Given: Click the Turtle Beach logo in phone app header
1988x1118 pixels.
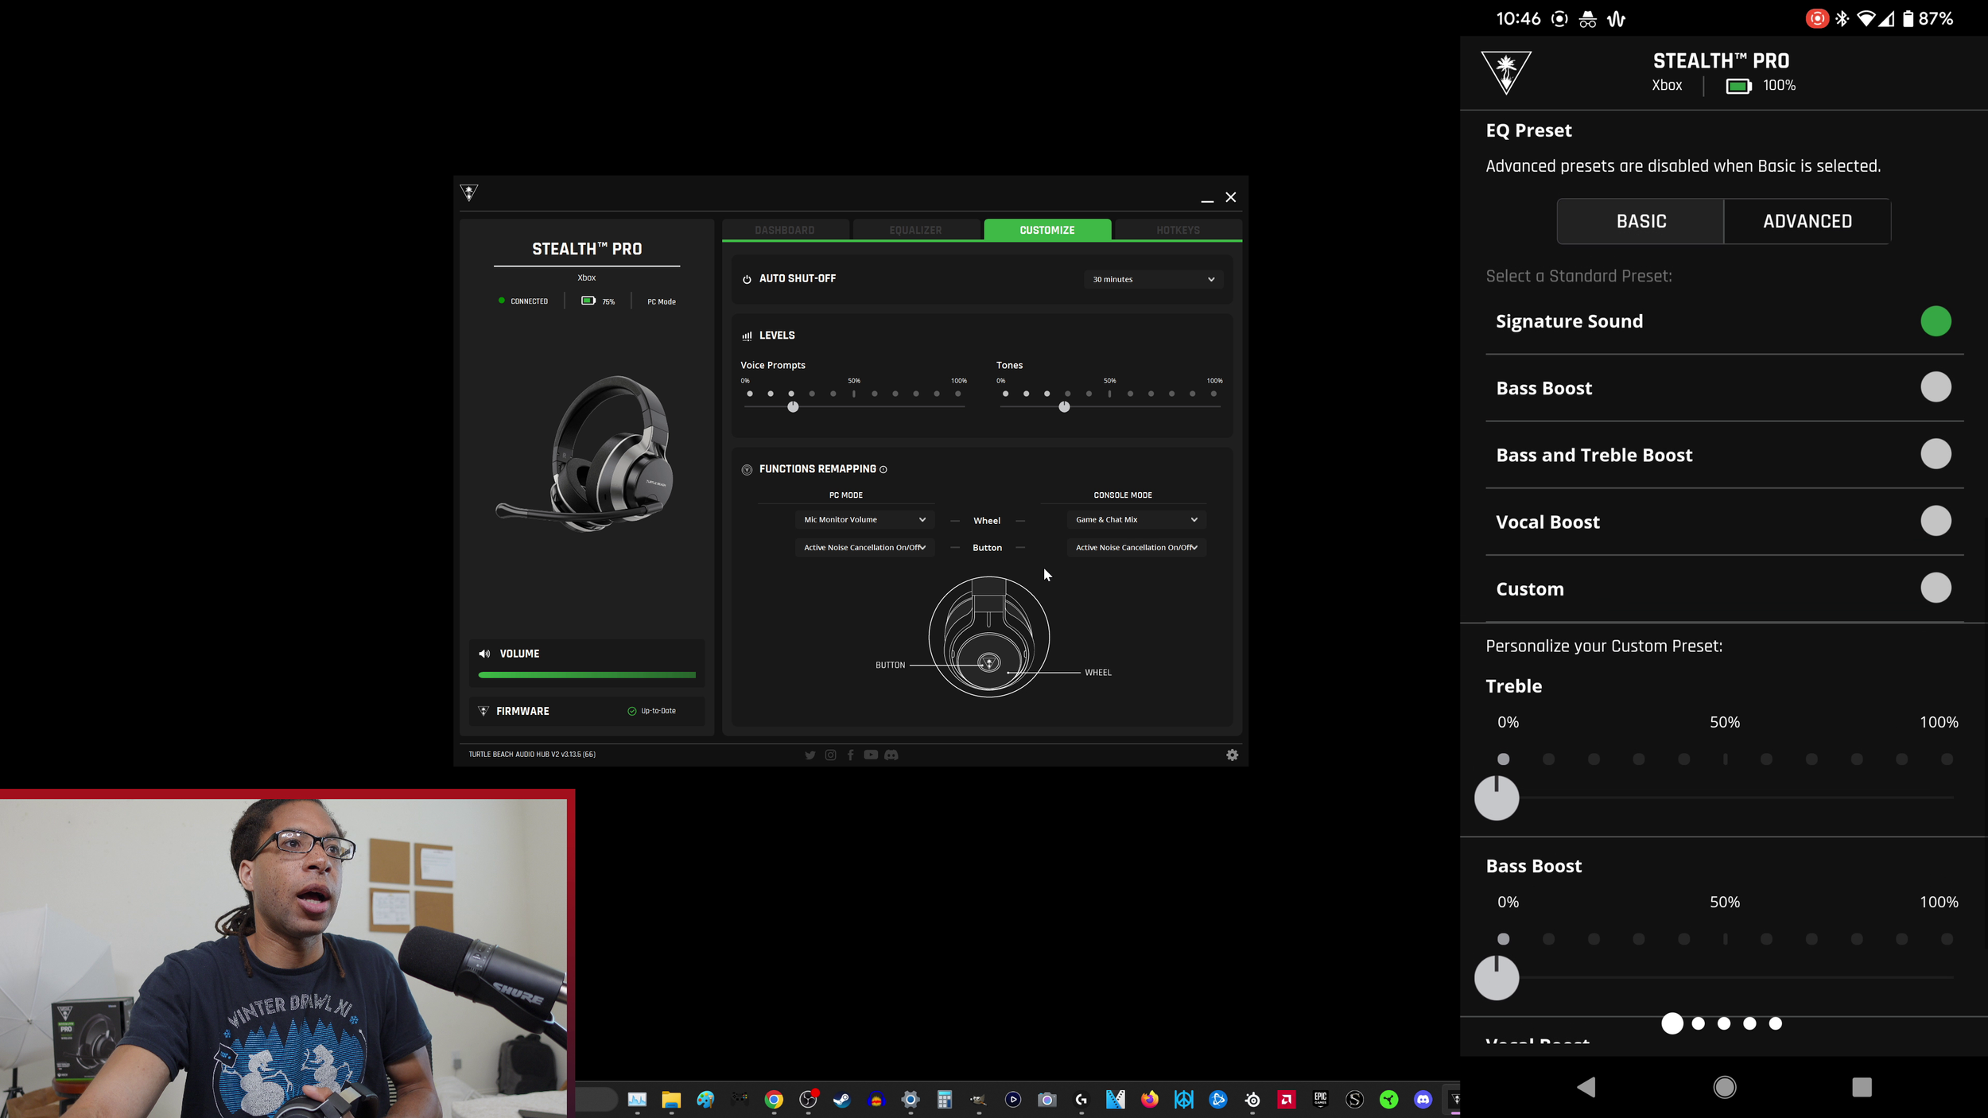Looking at the screenshot, I should point(1505,72).
